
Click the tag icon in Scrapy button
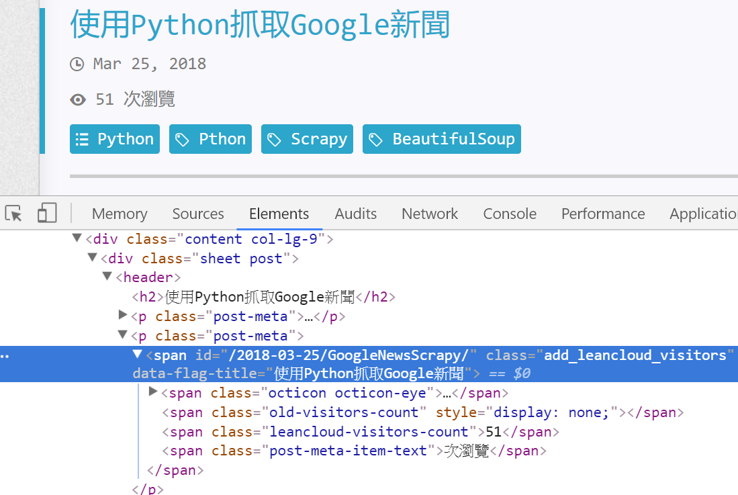[274, 140]
